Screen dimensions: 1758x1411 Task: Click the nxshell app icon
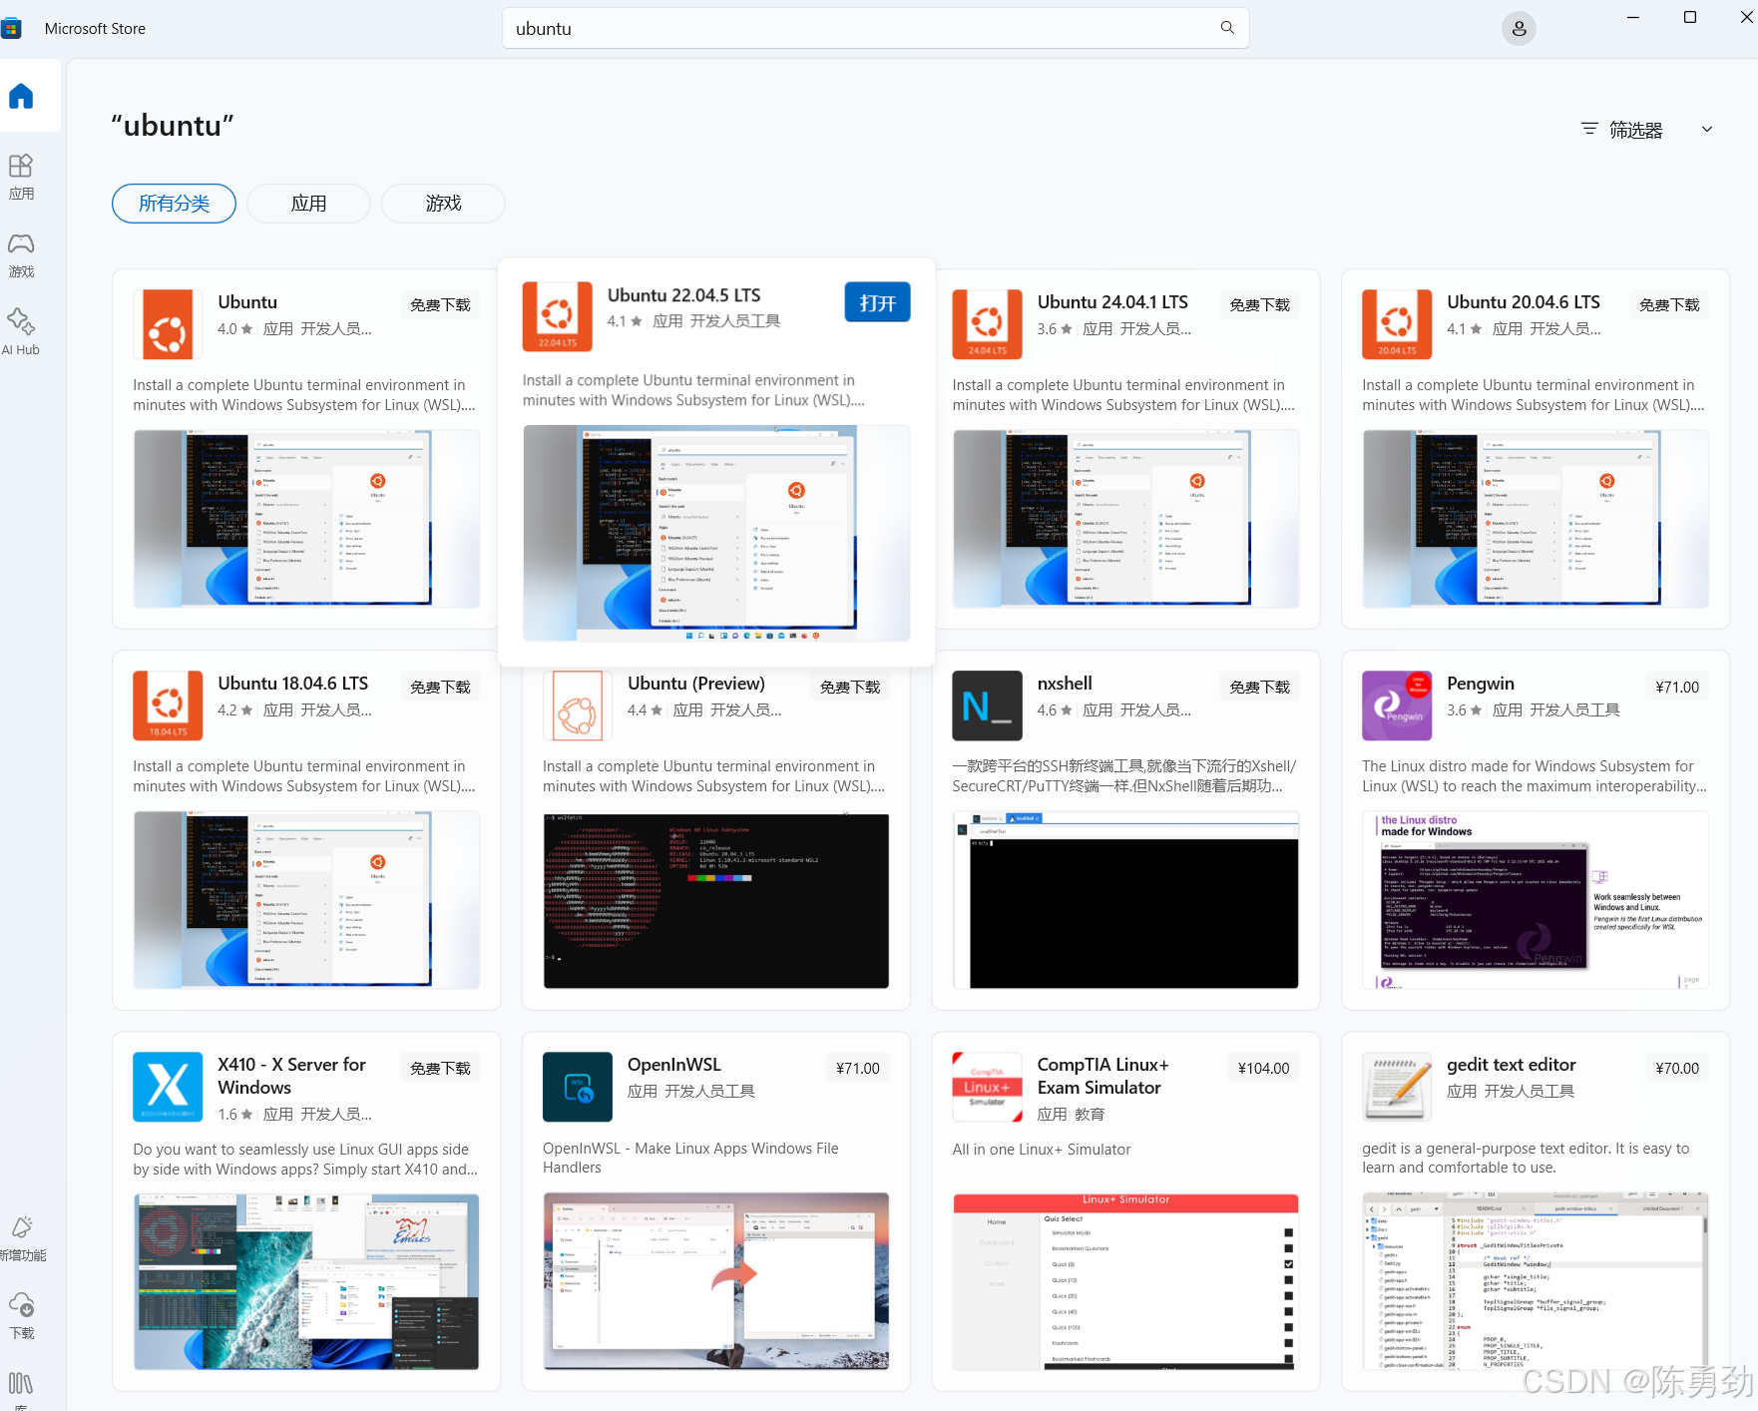pyautogui.click(x=987, y=705)
